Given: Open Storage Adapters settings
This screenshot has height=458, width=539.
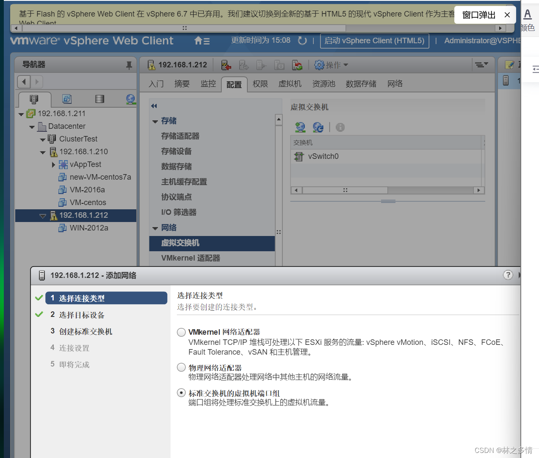Looking at the screenshot, I should (180, 136).
